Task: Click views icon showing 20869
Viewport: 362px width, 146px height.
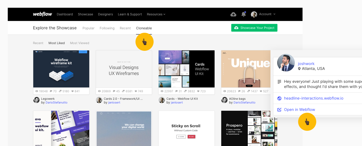Action: (99, 91)
